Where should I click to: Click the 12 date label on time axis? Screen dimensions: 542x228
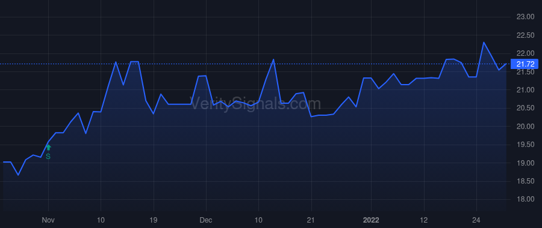[x=424, y=220]
